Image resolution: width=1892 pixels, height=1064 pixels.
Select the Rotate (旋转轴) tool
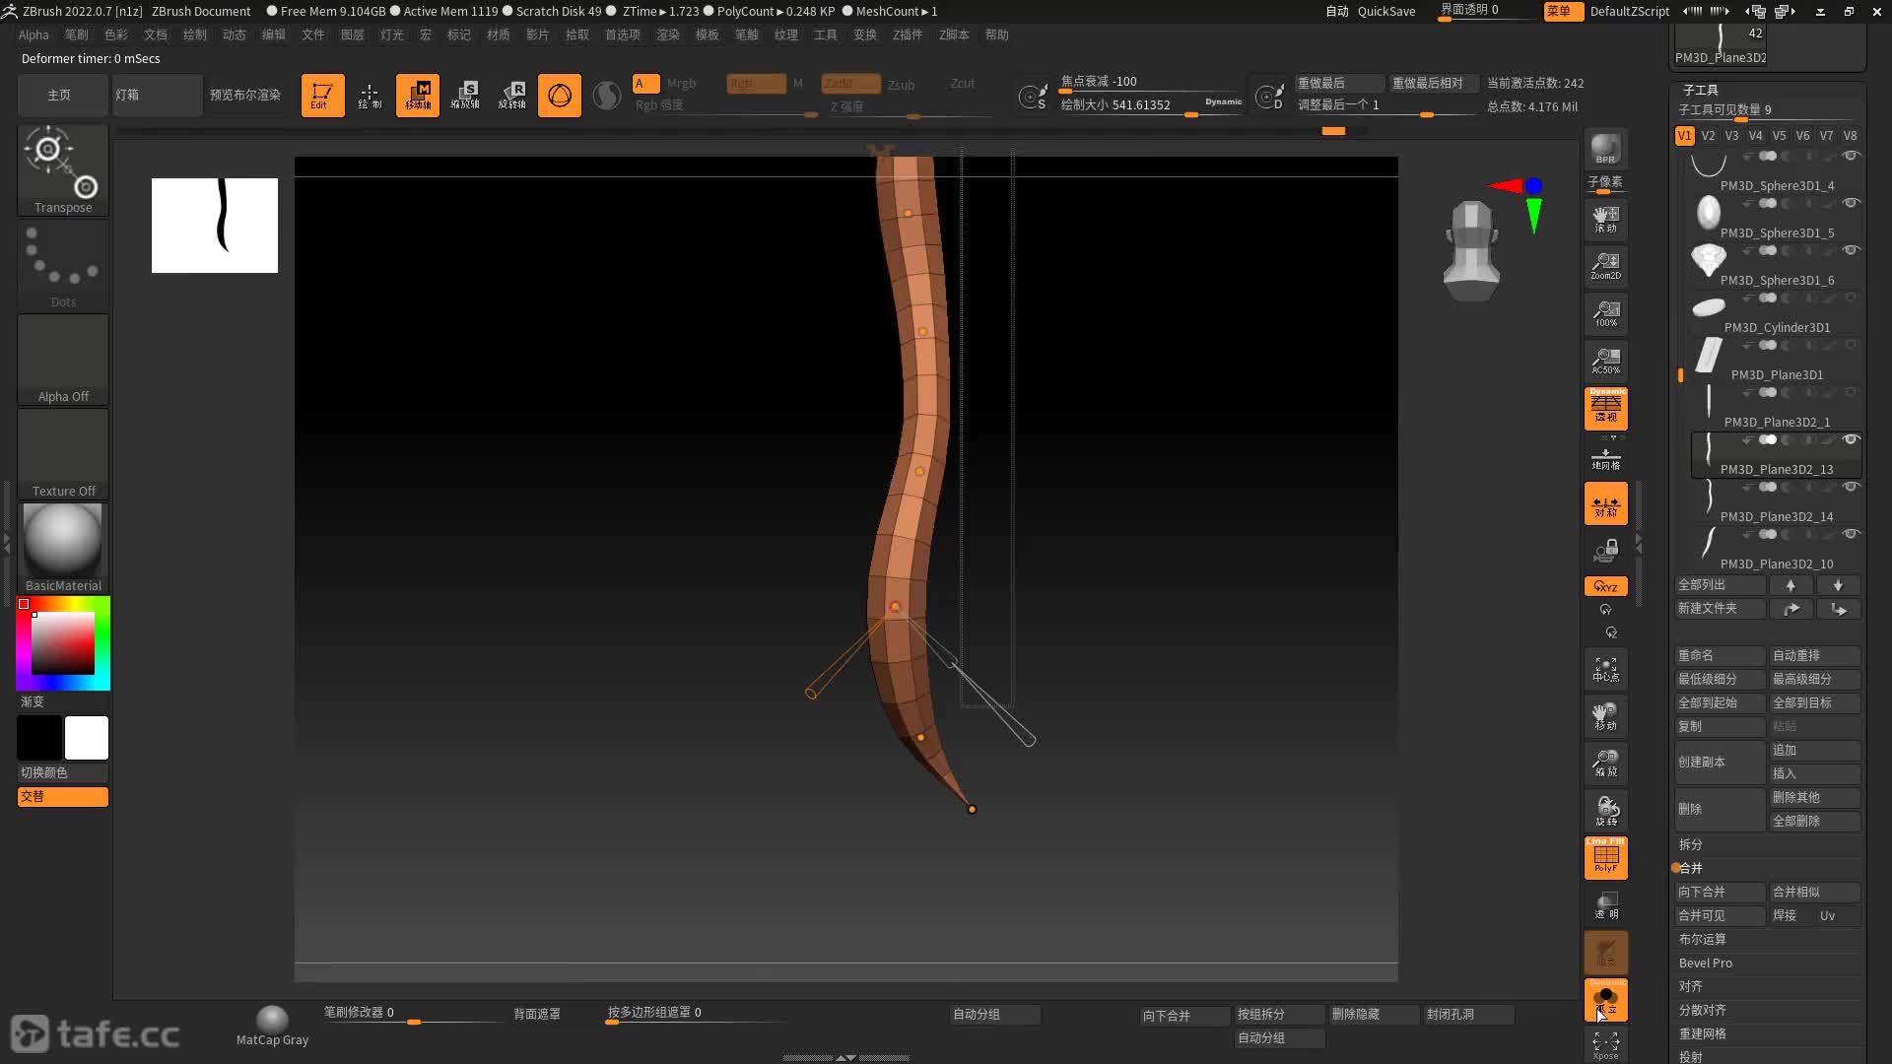coord(511,96)
